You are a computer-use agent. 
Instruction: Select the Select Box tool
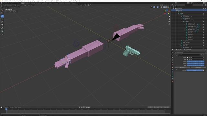tap(2, 10)
